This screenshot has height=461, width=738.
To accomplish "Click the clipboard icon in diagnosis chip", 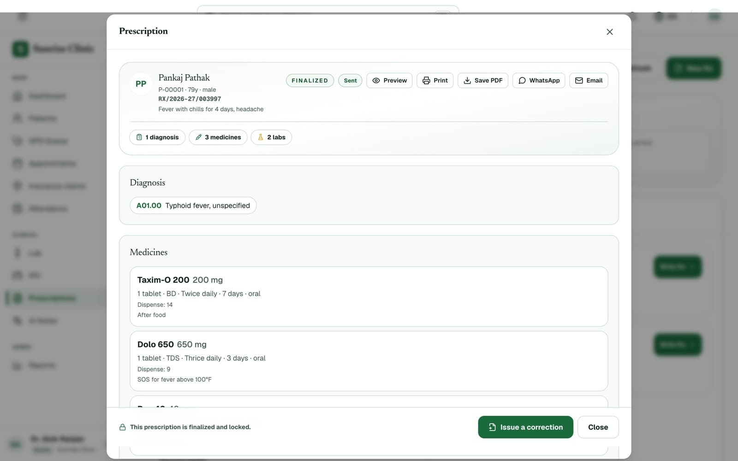I will point(139,137).
